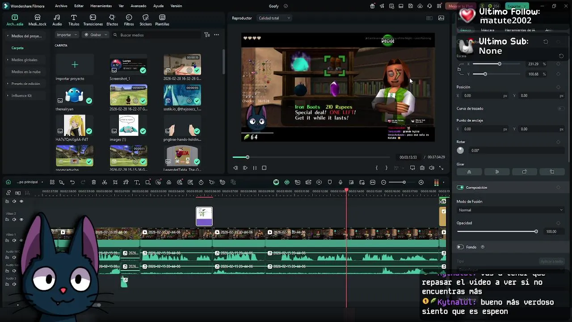Viewport: 572px width, 322px height.
Task: Adjust the Opacidad slider
Action: tap(497, 232)
